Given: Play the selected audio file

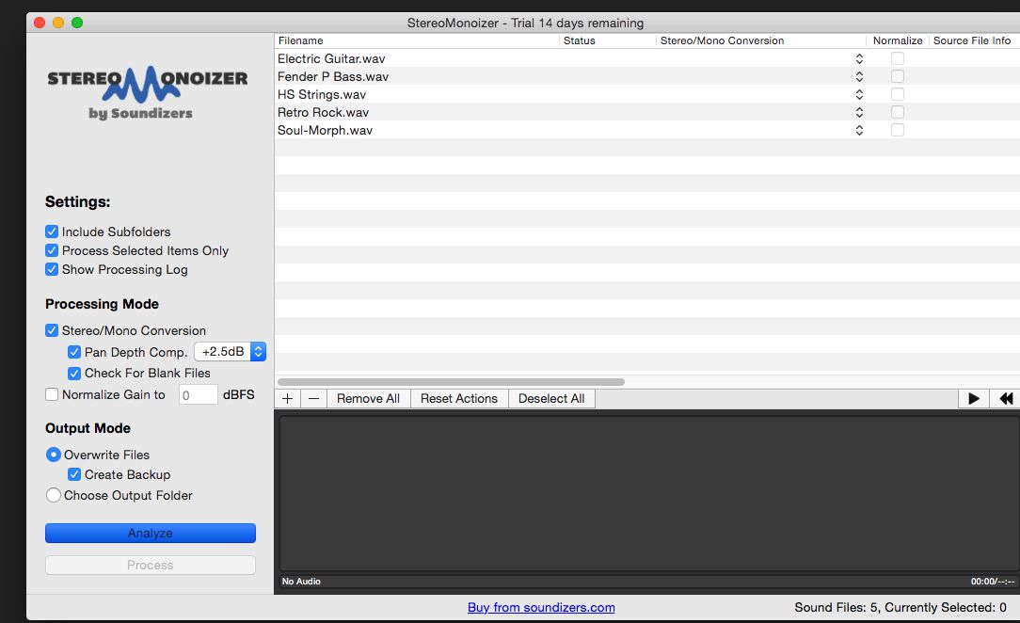Looking at the screenshot, I should pyautogui.click(x=973, y=399).
